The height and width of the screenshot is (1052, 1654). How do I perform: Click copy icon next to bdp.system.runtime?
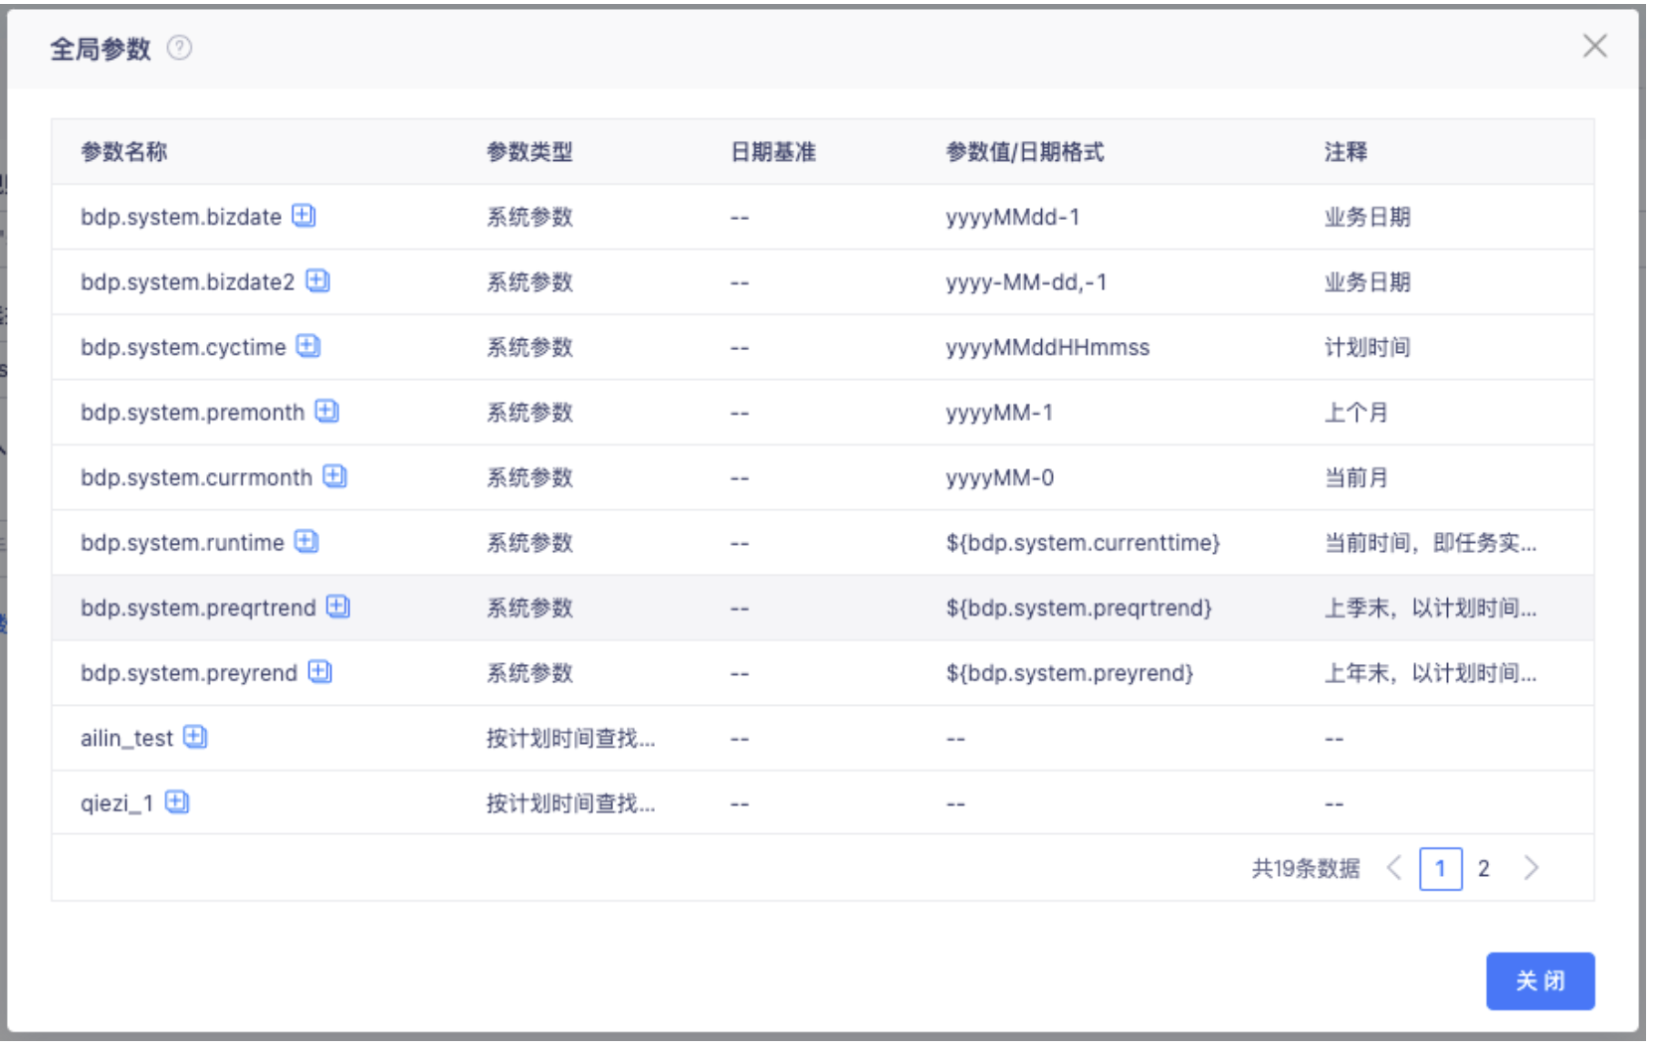pyautogui.click(x=307, y=541)
